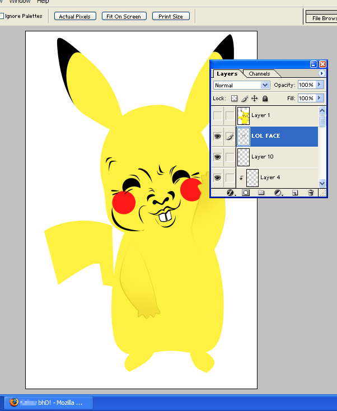This screenshot has height=411, width=337.
Task: Select the 'Layer 4' name
Action: point(270,177)
